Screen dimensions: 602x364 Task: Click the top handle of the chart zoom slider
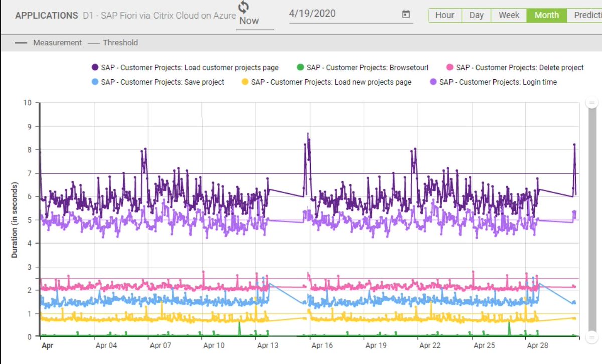point(591,103)
